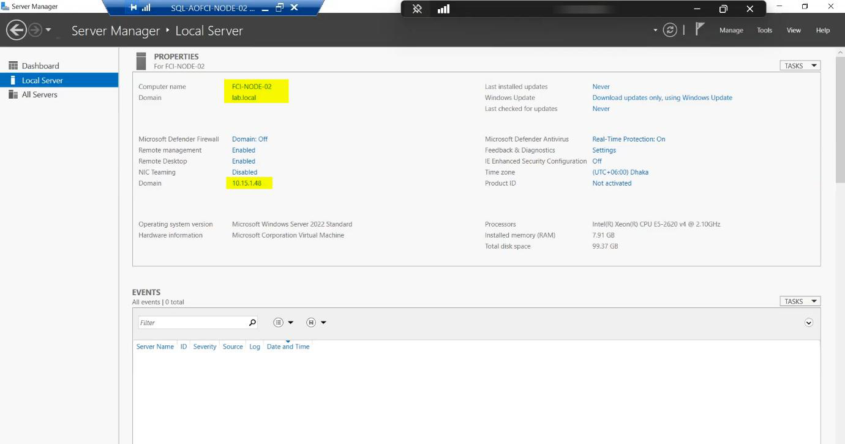Viewport: 845px width, 444px height.
Task: Click signal bars icon on SQL-AOFCI-NODE-02 bar
Action: click(x=146, y=8)
